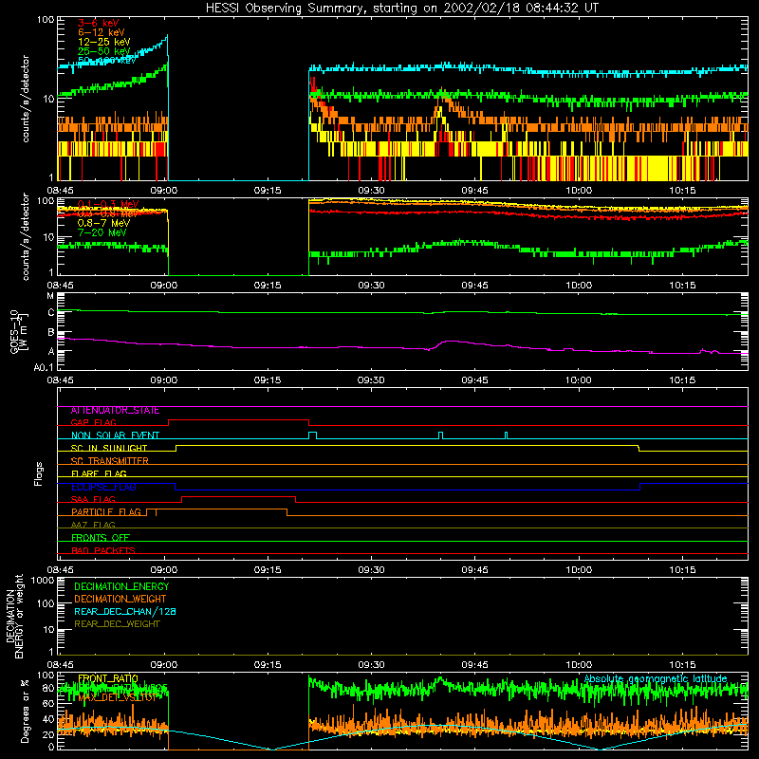The height and width of the screenshot is (759, 759).
Task: Click the SC_TRANSMITTER flag label
Action: 110,461
